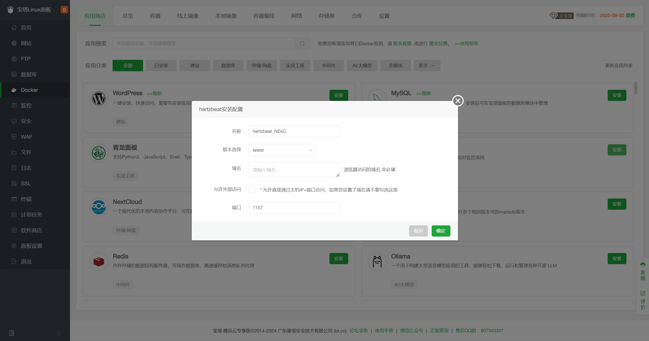Click the WordPress app logo

(x=99, y=99)
